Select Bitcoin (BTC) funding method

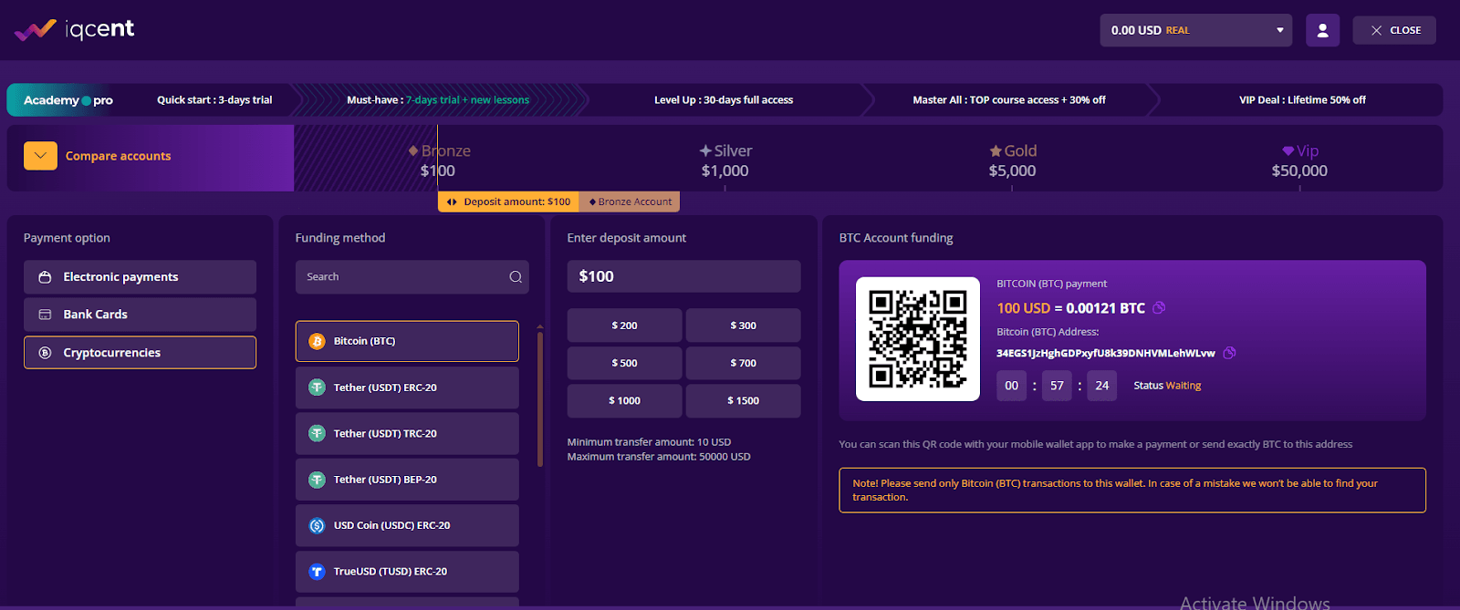(x=407, y=341)
